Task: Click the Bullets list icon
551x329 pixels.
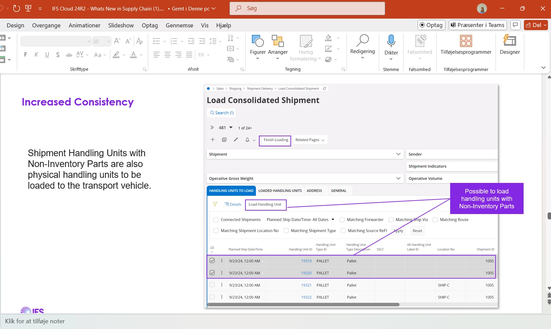Action: [156, 41]
